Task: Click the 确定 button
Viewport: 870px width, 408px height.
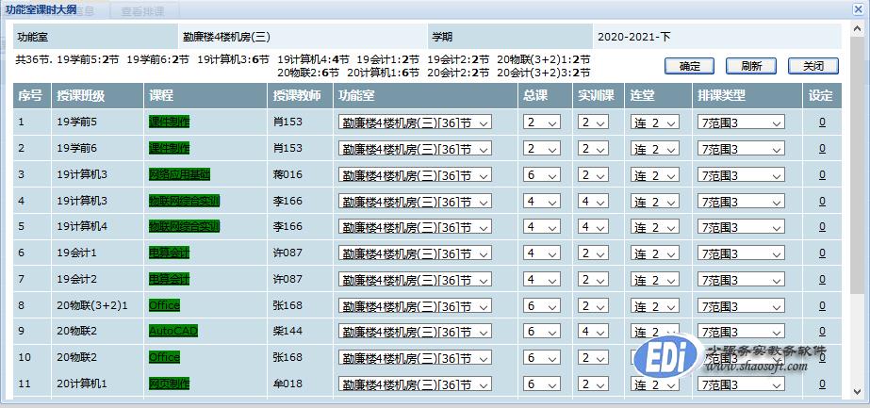Action: 689,66
